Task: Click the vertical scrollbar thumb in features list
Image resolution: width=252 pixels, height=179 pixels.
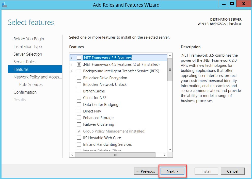Action: (x=170, y=70)
